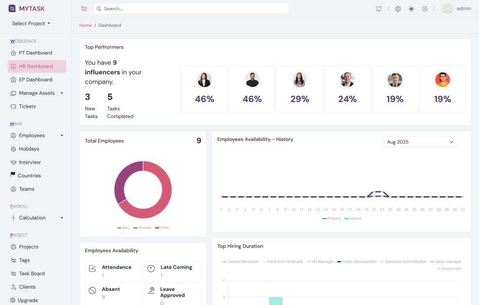Click the Absent blocked-circle icon
The image size is (479, 305).
pyautogui.click(x=92, y=290)
